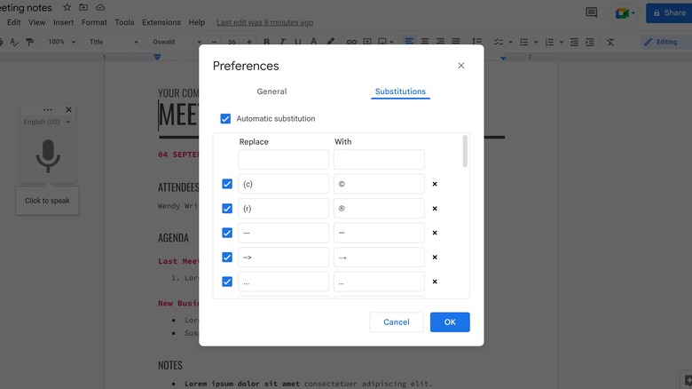The image size is (692, 389).
Task: Open the Format menu
Action: [x=94, y=22]
